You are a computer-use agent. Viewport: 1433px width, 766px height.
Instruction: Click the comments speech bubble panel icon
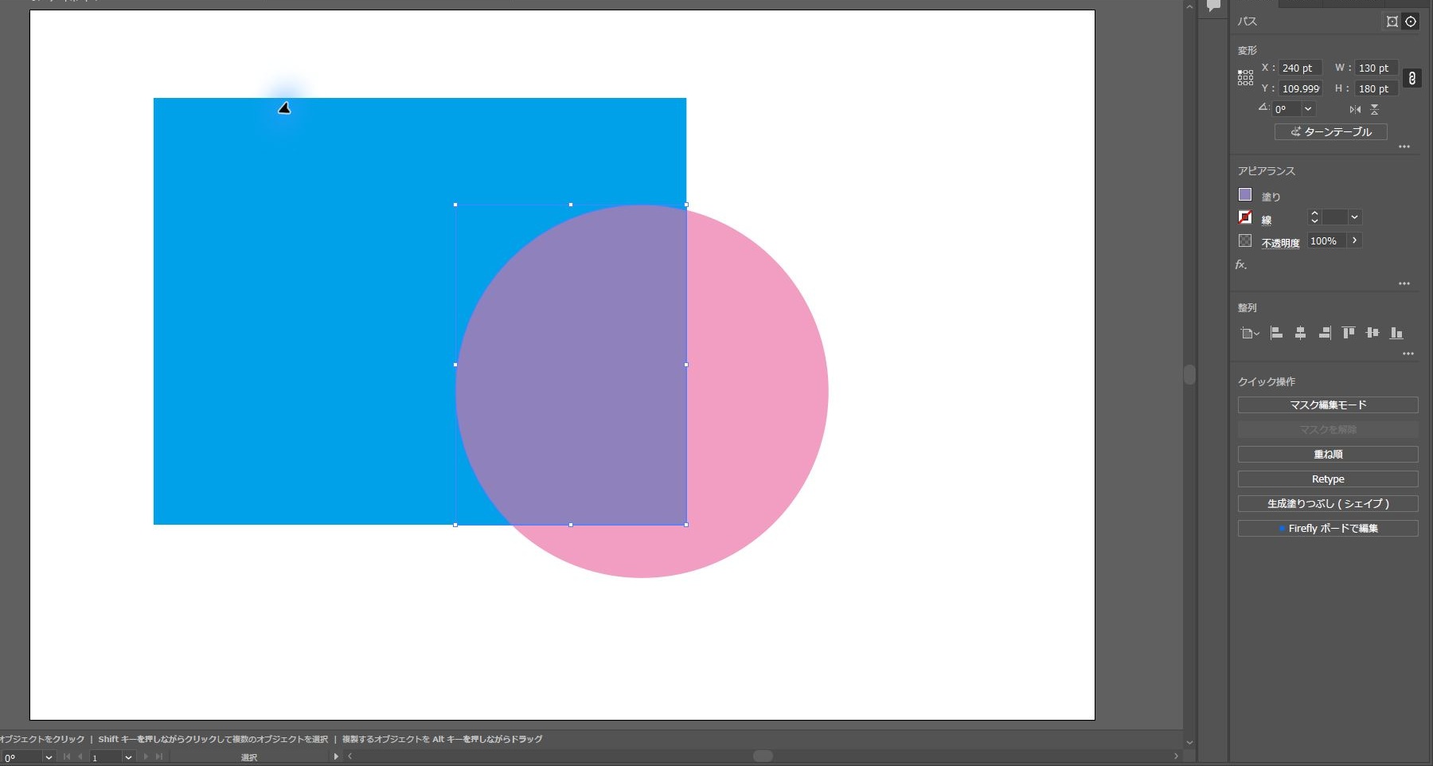point(1213,6)
